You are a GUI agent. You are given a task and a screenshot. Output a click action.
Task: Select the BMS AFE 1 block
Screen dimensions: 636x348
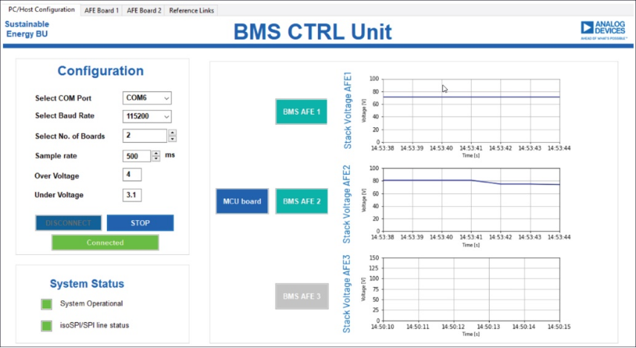tap(301, 112)
